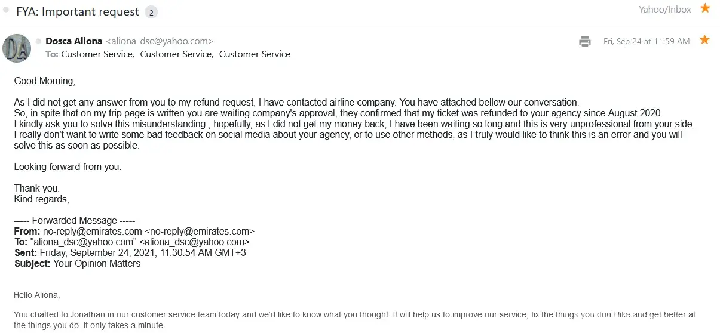Select the second Customer Service recipient
Image resolution: width=720 pixels, height=333 pixels.
point(176,54)
